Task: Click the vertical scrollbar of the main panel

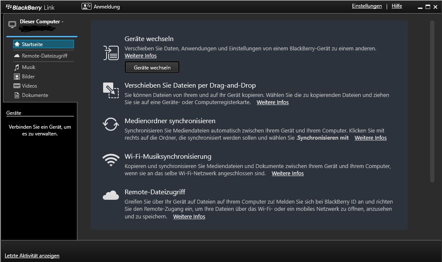Action: coord(432,102)
